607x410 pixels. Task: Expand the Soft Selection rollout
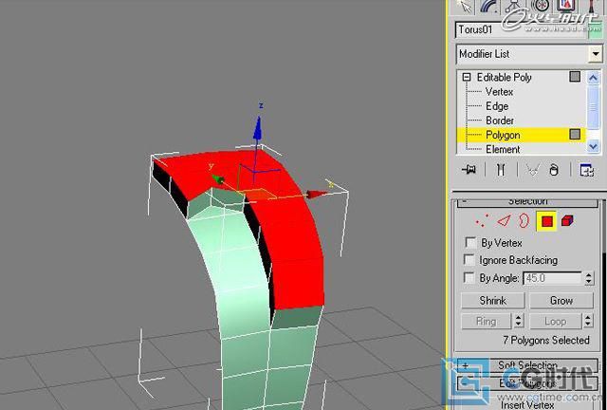(x=527, y=365)
